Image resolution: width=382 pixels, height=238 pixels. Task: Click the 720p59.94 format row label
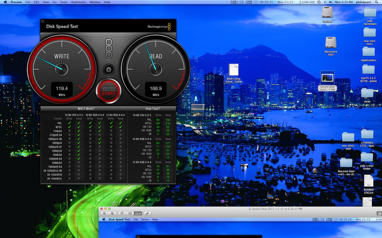56,135
